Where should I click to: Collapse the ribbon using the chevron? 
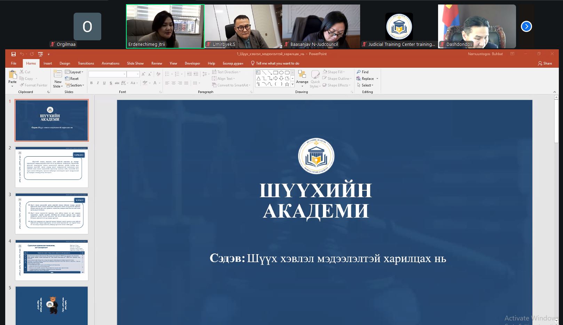point(554,92)
